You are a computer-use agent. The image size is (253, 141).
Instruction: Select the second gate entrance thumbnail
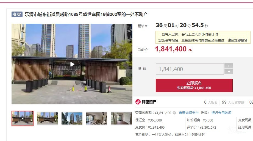point(47,118)
